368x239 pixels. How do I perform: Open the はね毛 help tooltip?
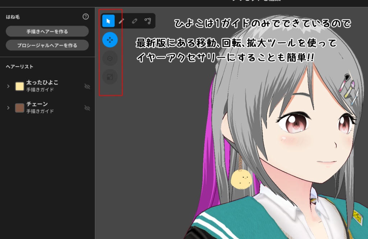click(x=85, y=16)
